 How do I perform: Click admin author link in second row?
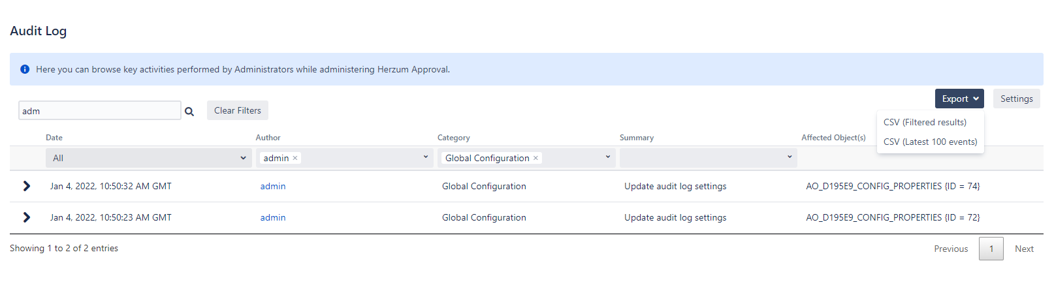273,217
